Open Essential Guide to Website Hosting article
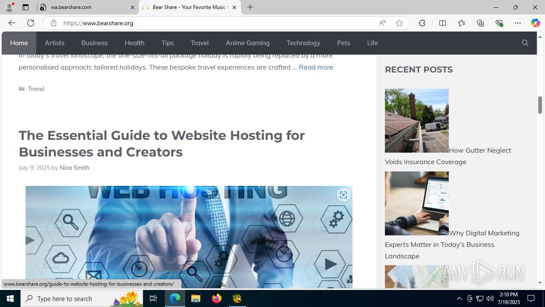 click(x=162, y=143)
